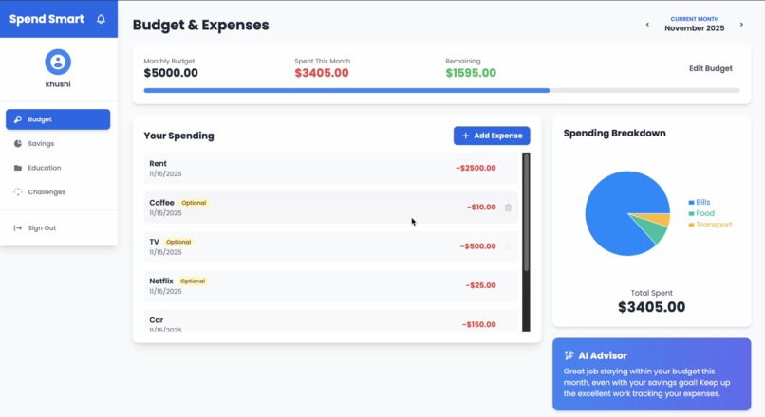Click the monthly budget progress bar
The height and width of the screenshot is (417, 765).
pyautogui.click(x=441, y=91)
